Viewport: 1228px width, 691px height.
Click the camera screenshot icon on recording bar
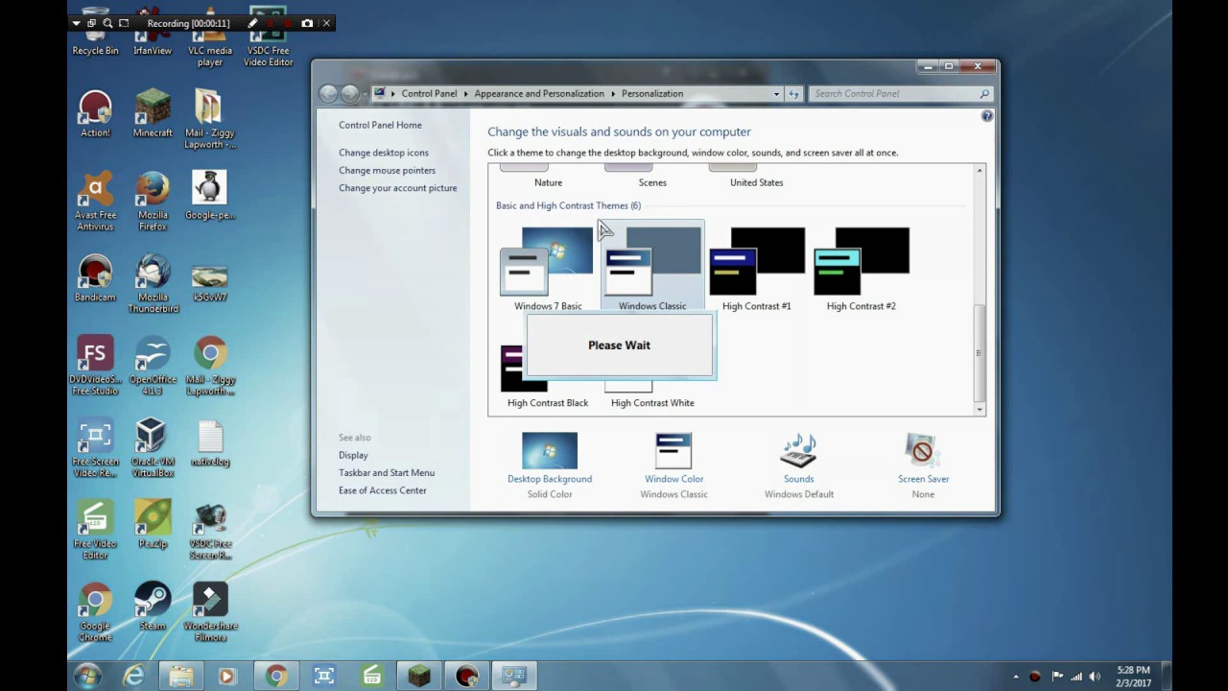pyautogui.click(x=307, y=23)
